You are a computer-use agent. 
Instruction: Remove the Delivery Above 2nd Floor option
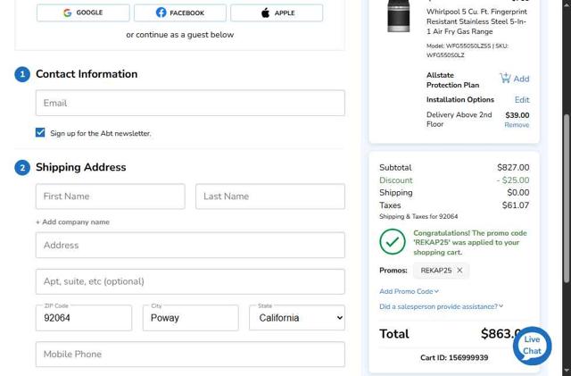[517, 125]
